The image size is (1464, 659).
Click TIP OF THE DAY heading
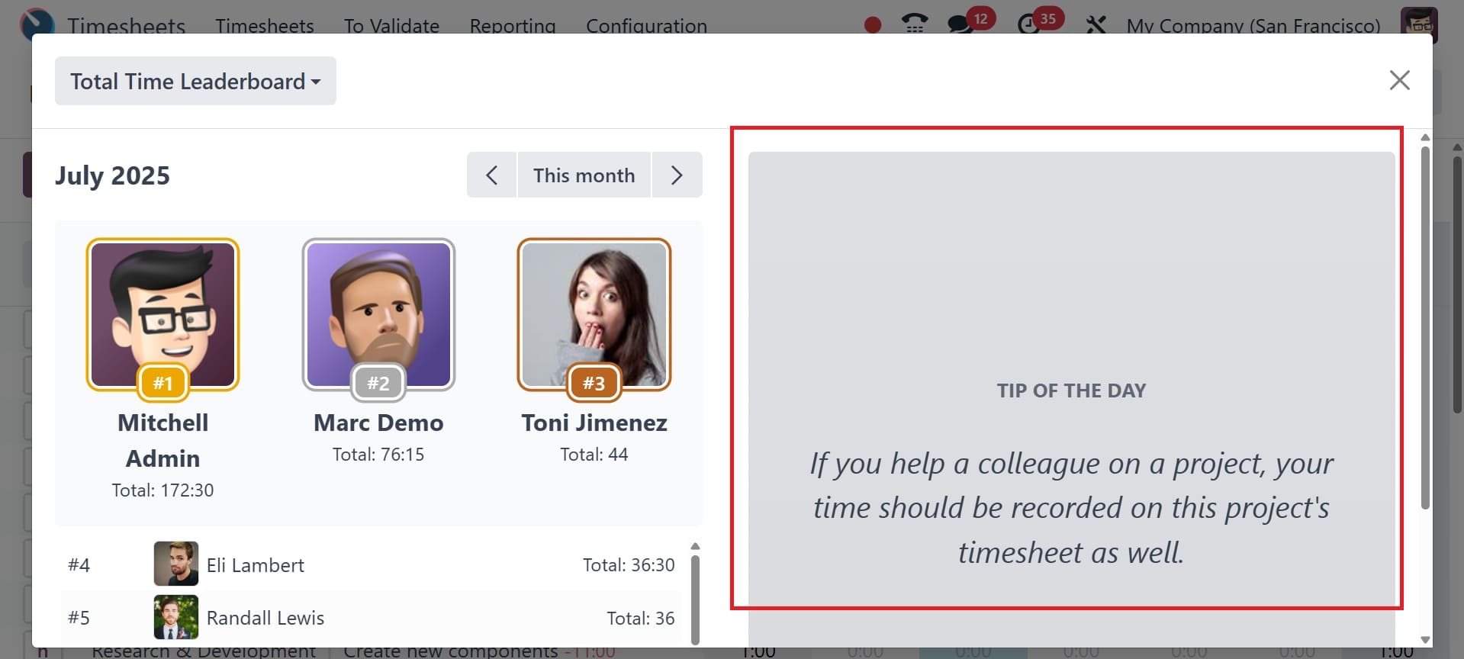(1071, 391)
